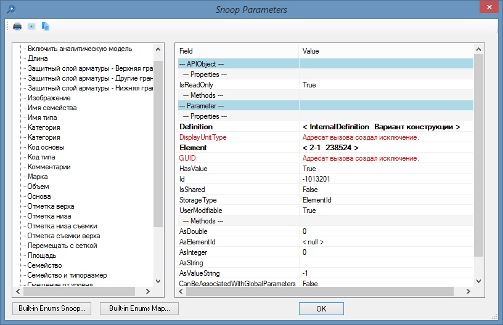The image size is (503, 325).
Task: Open Built-in Enums Snoop dialog
Action: (x=52, y=308)
